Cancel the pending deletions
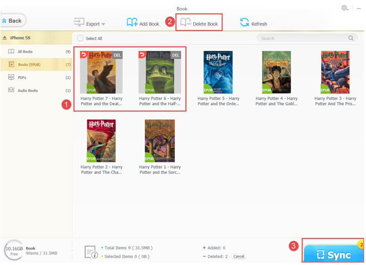366x265 pixels. point(239,256)
